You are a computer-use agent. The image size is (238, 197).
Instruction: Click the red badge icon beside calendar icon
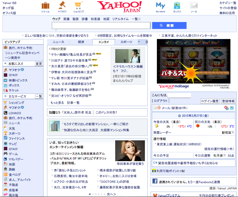(x=226, y=108)
